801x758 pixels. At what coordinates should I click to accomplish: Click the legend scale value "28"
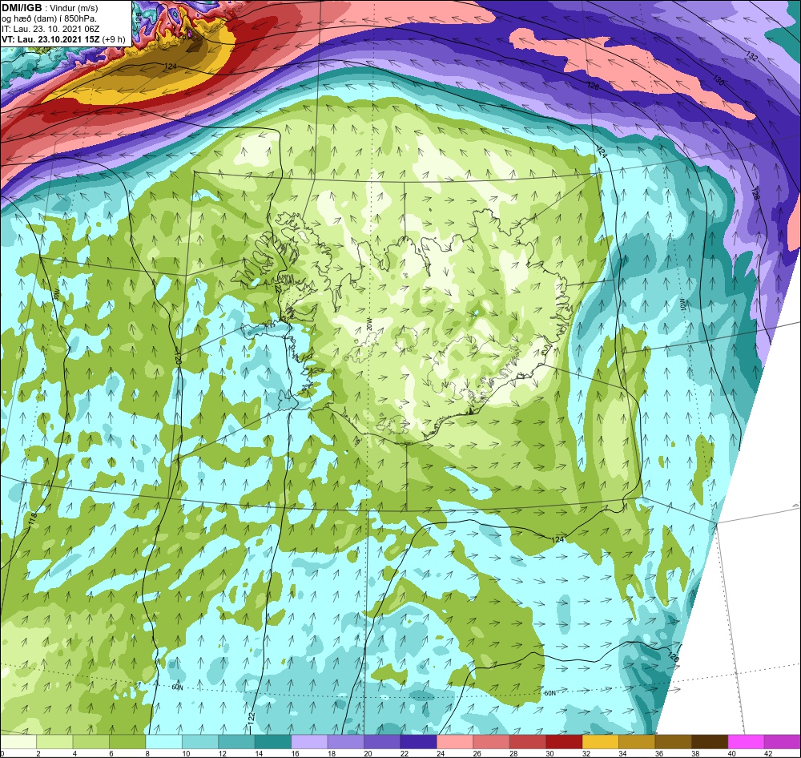pyautogui.click(x=513, y=753)
